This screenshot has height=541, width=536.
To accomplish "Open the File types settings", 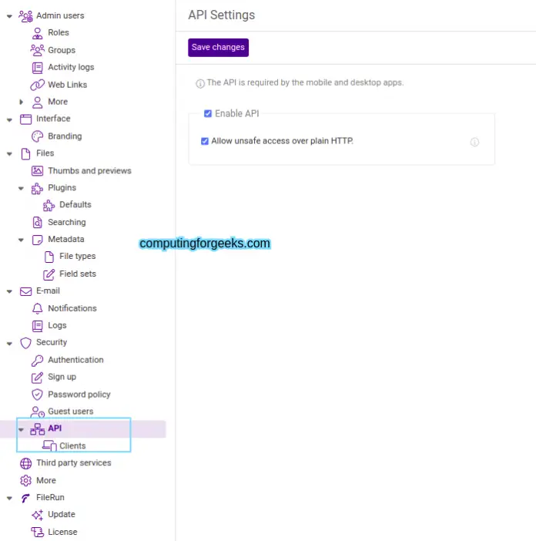I will pyautogui.click(x=77, y=257).
